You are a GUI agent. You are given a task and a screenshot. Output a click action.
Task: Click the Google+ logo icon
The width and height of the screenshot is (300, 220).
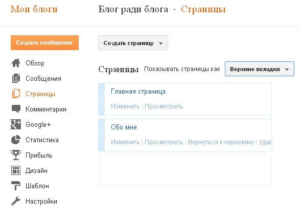(16, 124)
